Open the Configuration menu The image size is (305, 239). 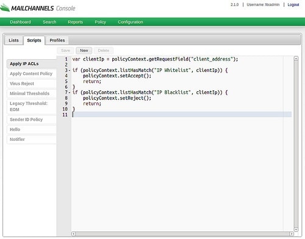[x=131, y=22]
